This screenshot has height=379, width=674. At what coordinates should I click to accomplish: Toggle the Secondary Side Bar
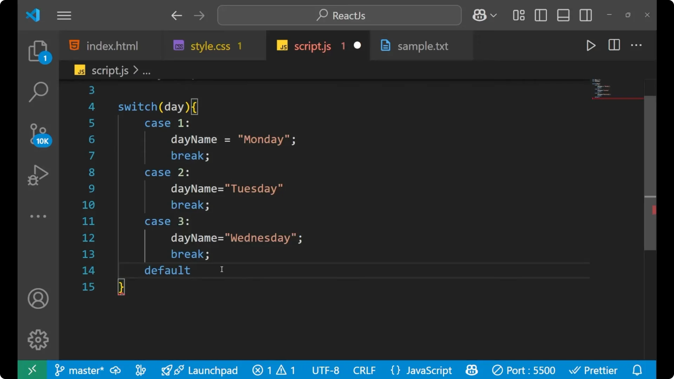(x=586, y=15)
